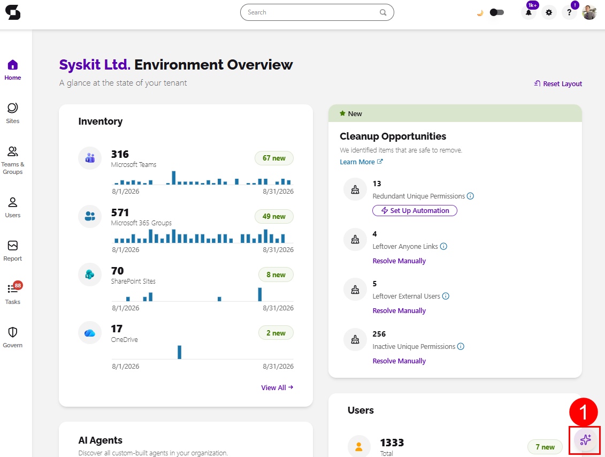Navigate to Users in the sidebar
This screenshot has height=457, width=605.
click(13, 208)
